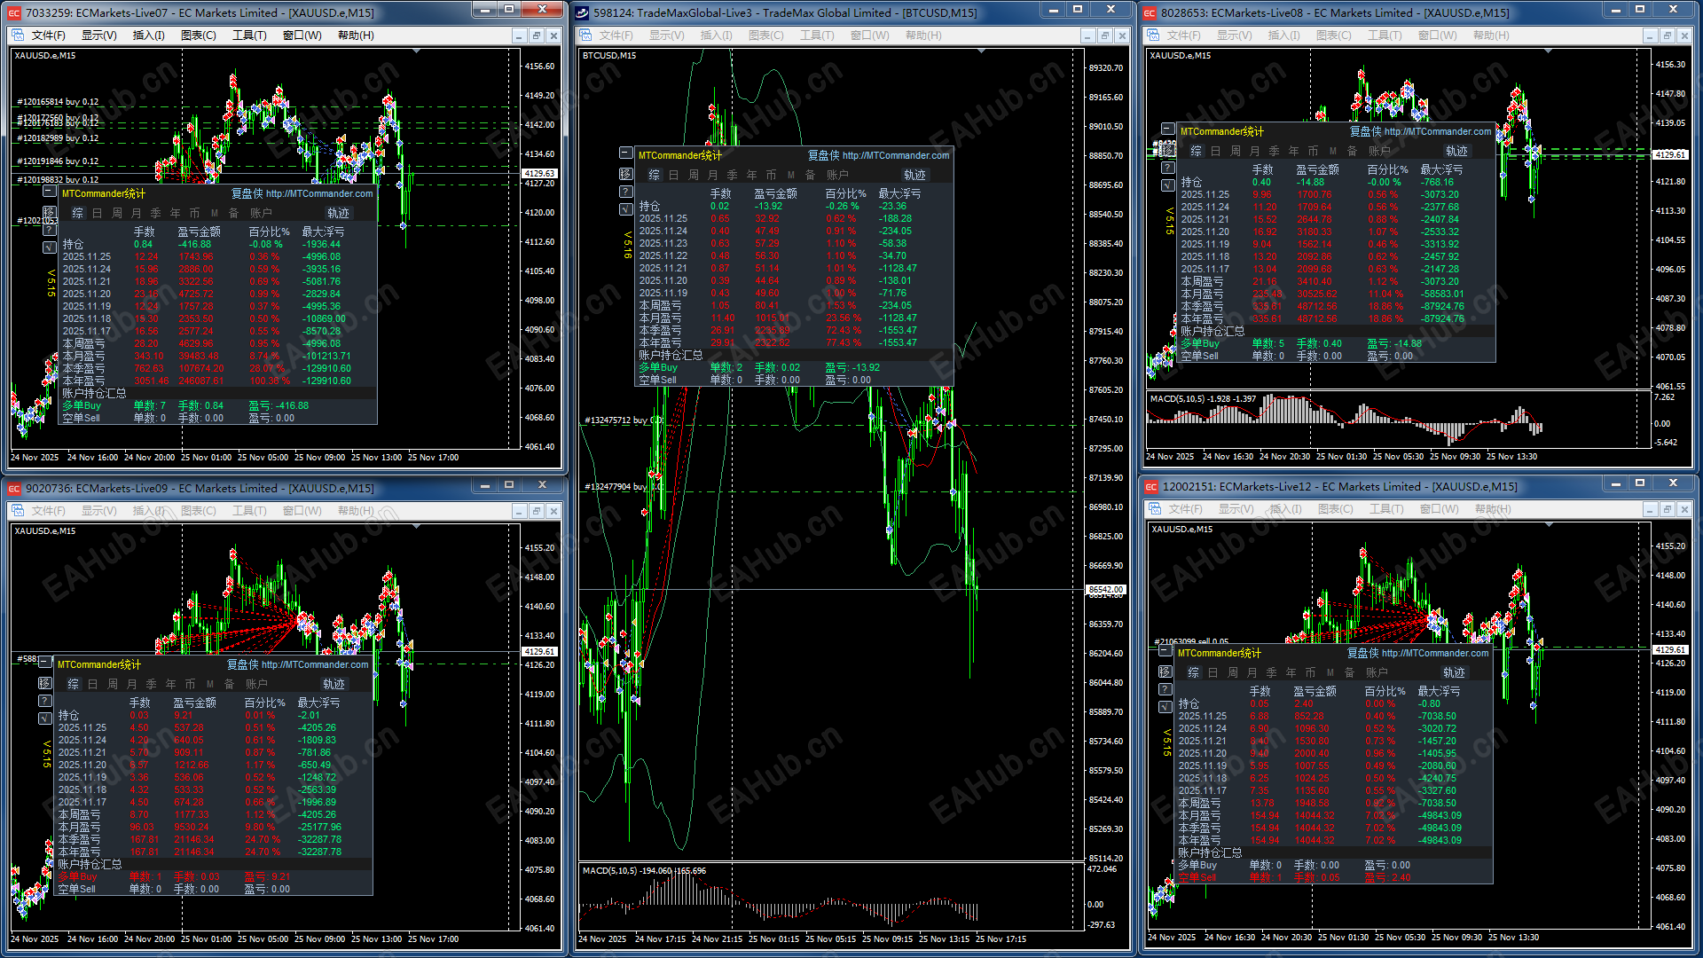Click 轨迹 button in the 7033259 window panel

pos(338,213)
